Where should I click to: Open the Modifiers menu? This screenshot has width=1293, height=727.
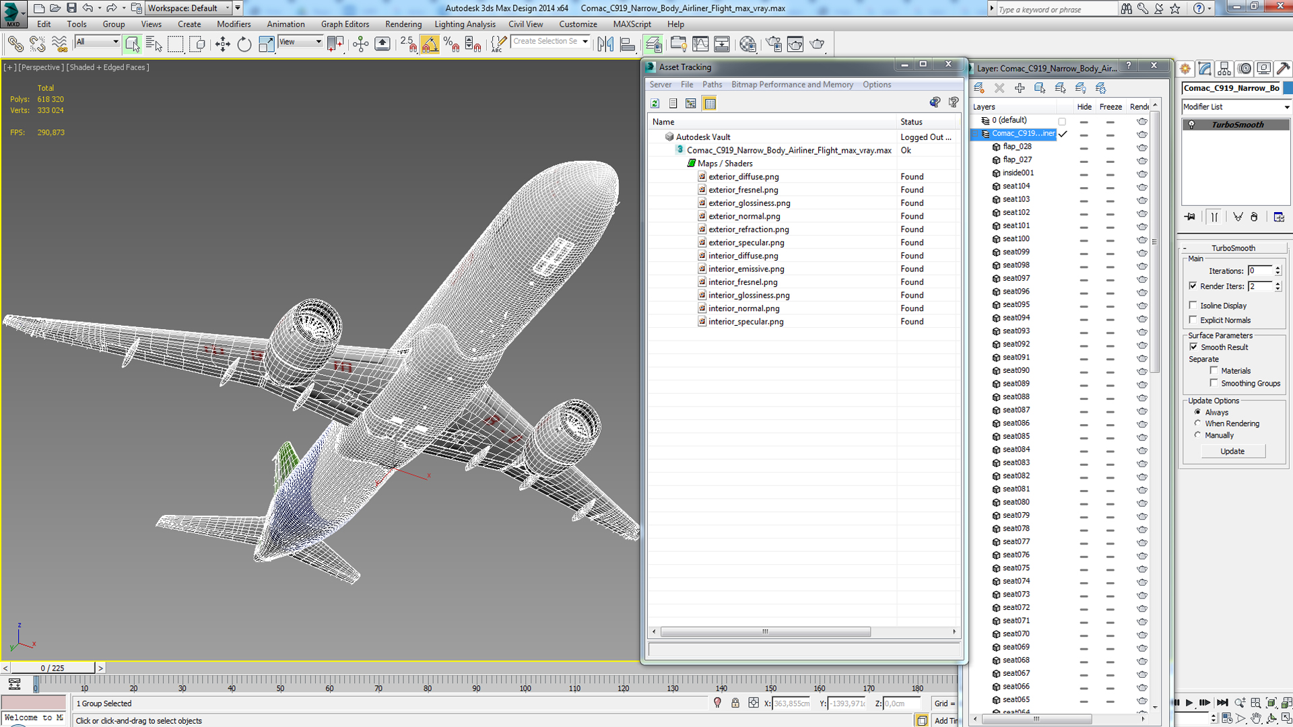[234, 24]
